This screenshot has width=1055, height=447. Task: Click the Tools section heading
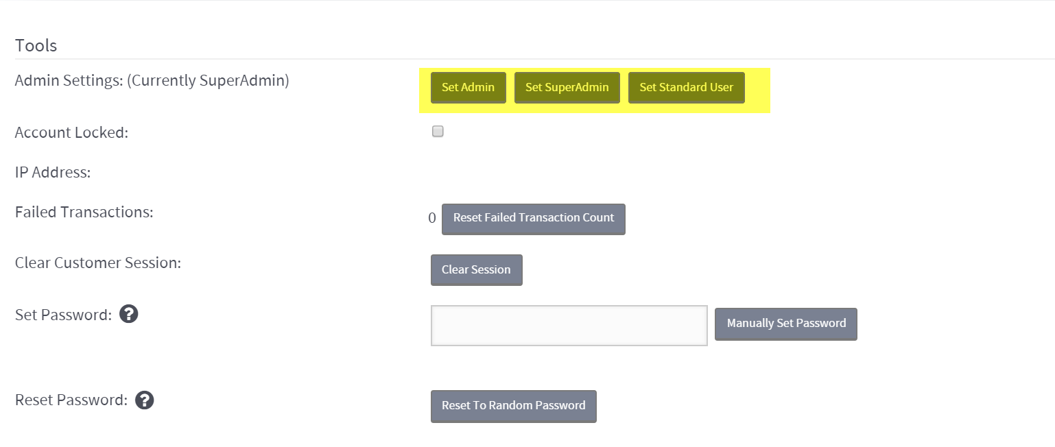35,45
